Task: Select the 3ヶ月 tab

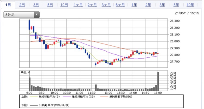Action: [106, 5]
